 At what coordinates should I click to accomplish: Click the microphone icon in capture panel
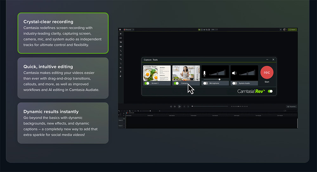pos(204,73)
